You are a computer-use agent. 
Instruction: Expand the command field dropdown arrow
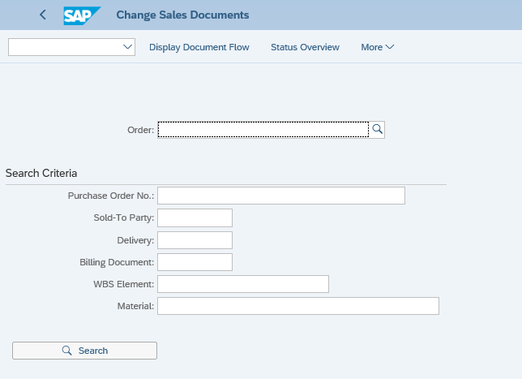[x=127, y=47]
